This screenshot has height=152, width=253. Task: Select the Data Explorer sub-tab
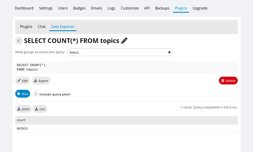62,27
